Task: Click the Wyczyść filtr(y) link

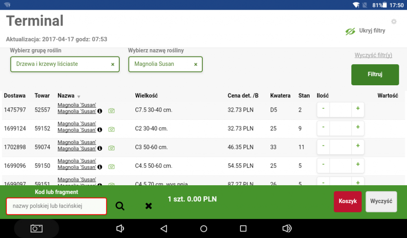Action: coord(373,55)
